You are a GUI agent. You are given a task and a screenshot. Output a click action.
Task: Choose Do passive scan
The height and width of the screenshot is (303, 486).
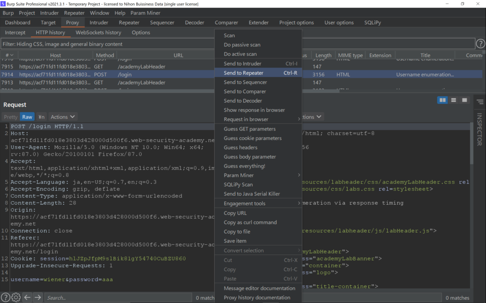click(x=258, y=45)
